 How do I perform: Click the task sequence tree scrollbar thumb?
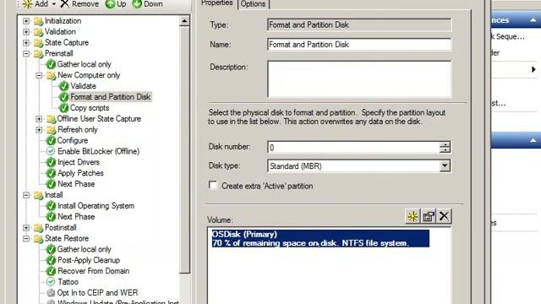[x=184, y=150]
